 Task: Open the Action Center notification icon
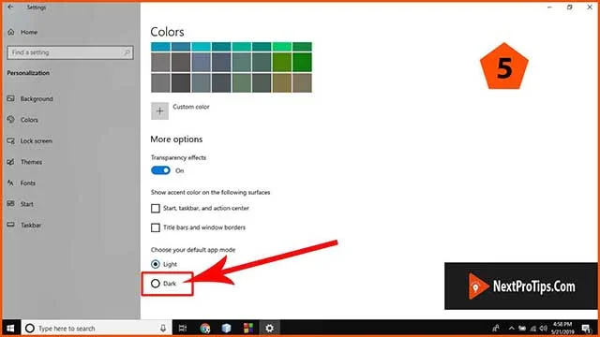[586, 329]
